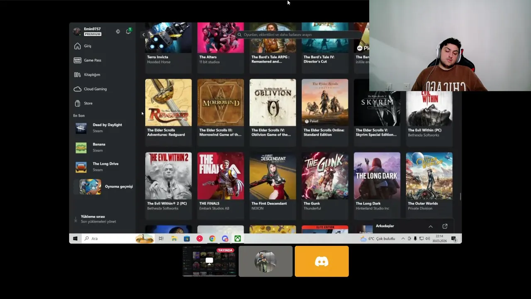Click the game search input field
The width and height of the screenshot is (531, 299).
pyautogui.click(x=299, y=35)
